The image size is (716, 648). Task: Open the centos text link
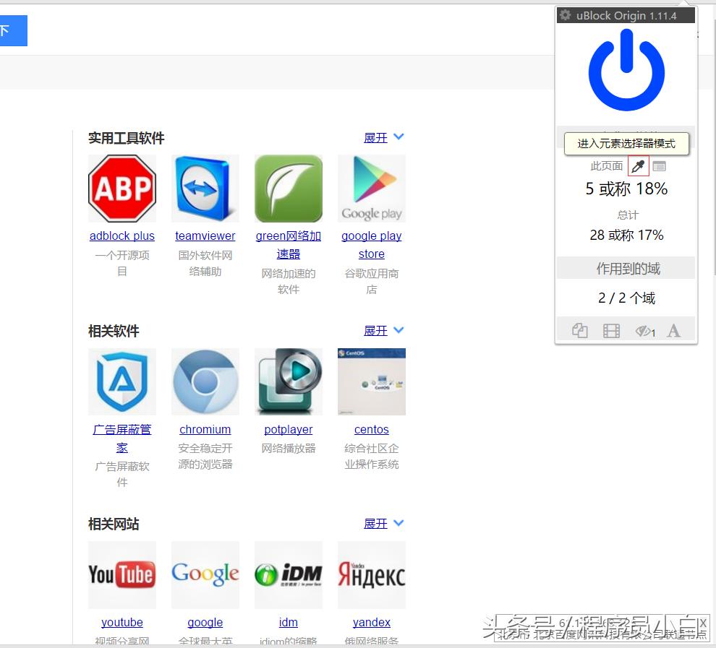click(x=371, y=429)
